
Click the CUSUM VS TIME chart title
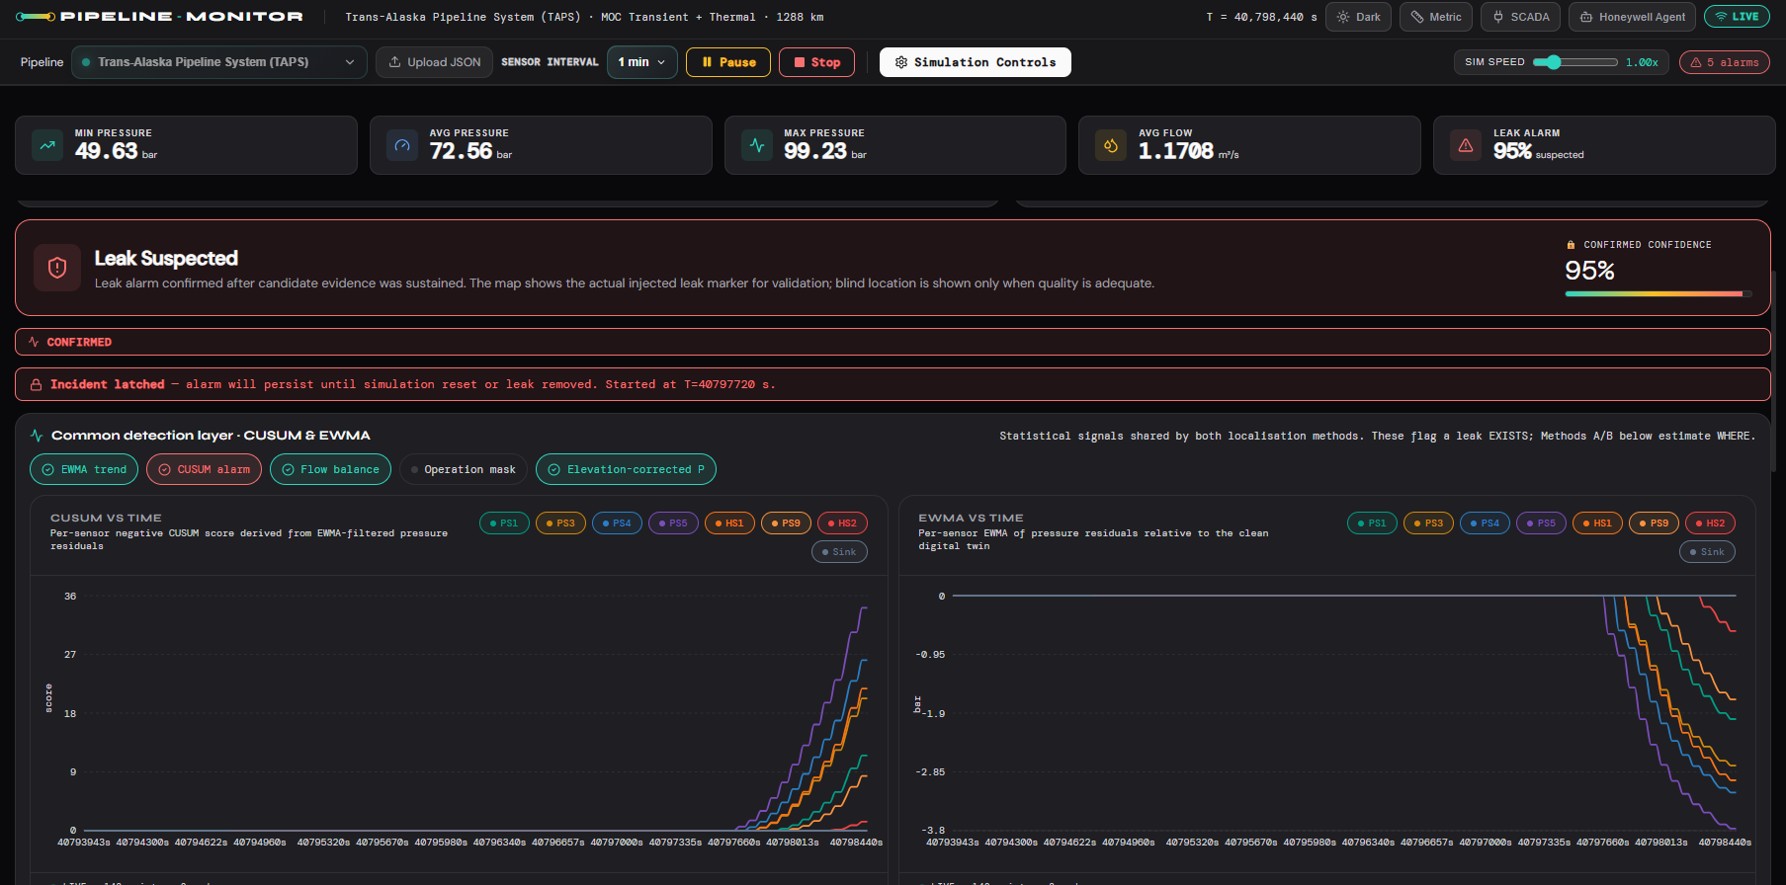coord(106,518)
